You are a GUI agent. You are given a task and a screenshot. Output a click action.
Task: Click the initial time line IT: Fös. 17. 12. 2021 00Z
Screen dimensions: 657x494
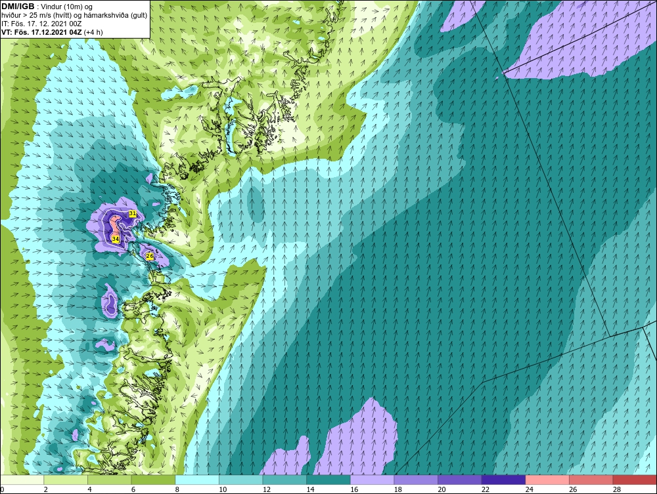pyautogui.click(x=41, y=24)
